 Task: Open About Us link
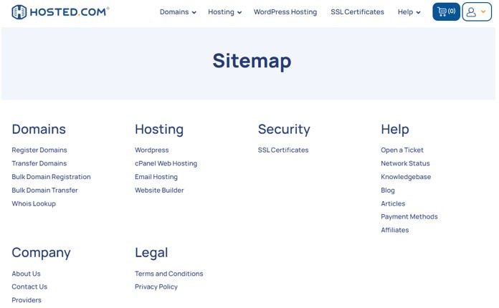(26, 274)
